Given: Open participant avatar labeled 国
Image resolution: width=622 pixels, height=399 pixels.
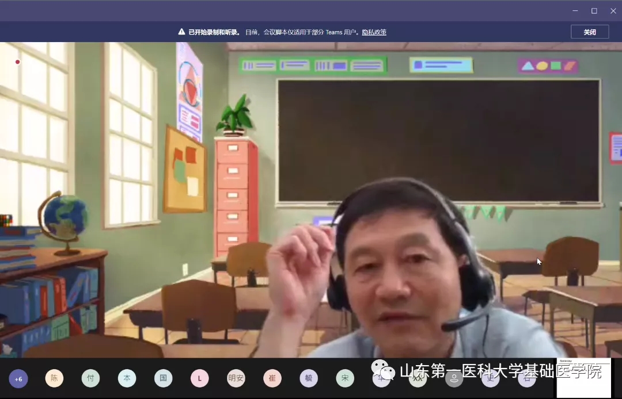Looking at the screenshot, I should coord(163,378).
